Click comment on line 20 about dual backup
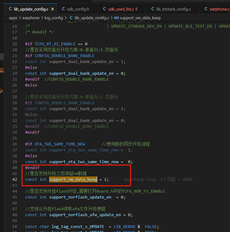The height and width of the screenshot is (232, 230). click(71, 50)
